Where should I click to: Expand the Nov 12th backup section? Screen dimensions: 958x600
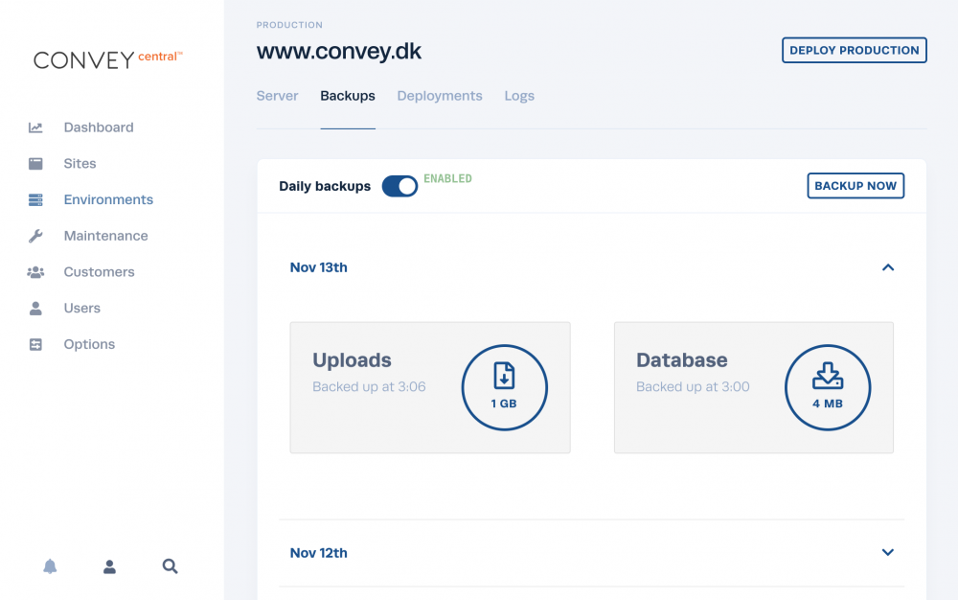coord(888,552)
